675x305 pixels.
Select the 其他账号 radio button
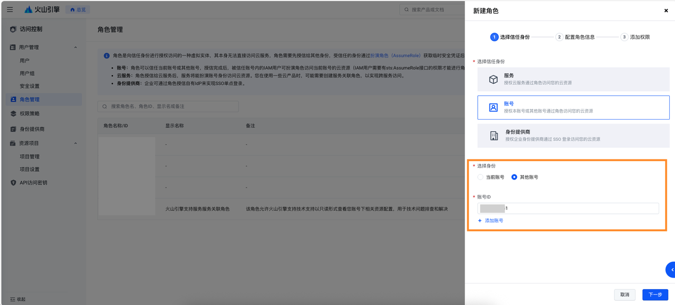514,178
